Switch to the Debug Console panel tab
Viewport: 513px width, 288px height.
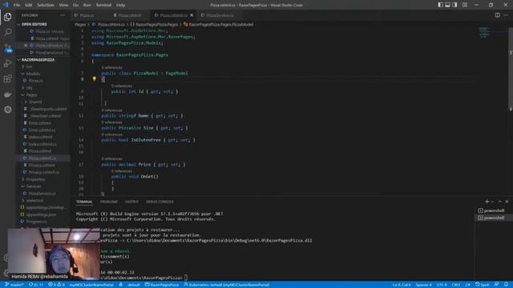pos(160,202)
